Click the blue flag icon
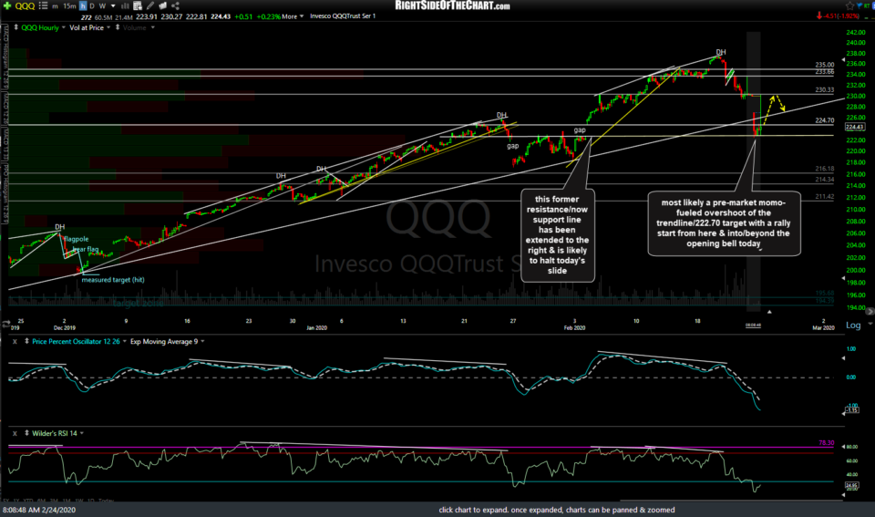 (x=860, y=5)
